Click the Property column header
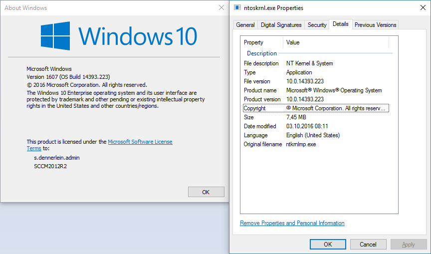The image size is (431, 254). click(x=262, y=42)
